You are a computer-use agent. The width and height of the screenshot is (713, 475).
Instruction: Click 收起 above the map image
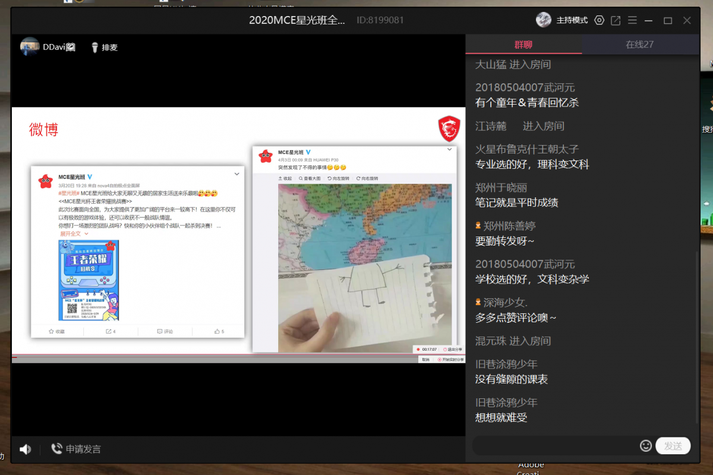pos(285,178)
